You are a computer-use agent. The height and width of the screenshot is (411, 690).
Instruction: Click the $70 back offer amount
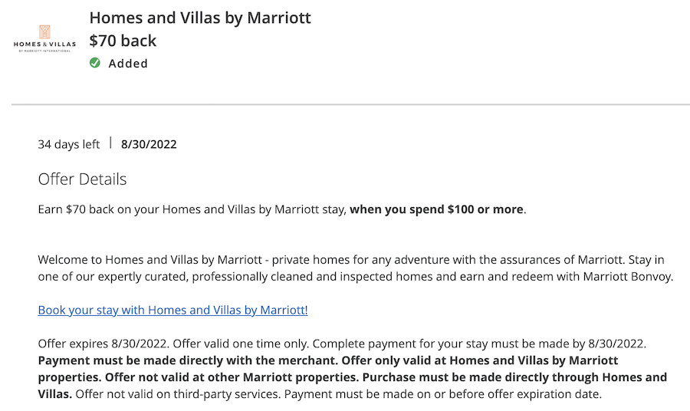123,41
